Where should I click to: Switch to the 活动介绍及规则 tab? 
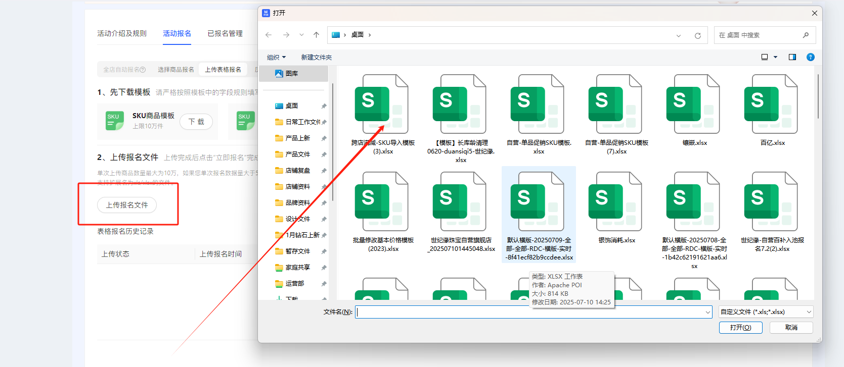tap(122, 33)
